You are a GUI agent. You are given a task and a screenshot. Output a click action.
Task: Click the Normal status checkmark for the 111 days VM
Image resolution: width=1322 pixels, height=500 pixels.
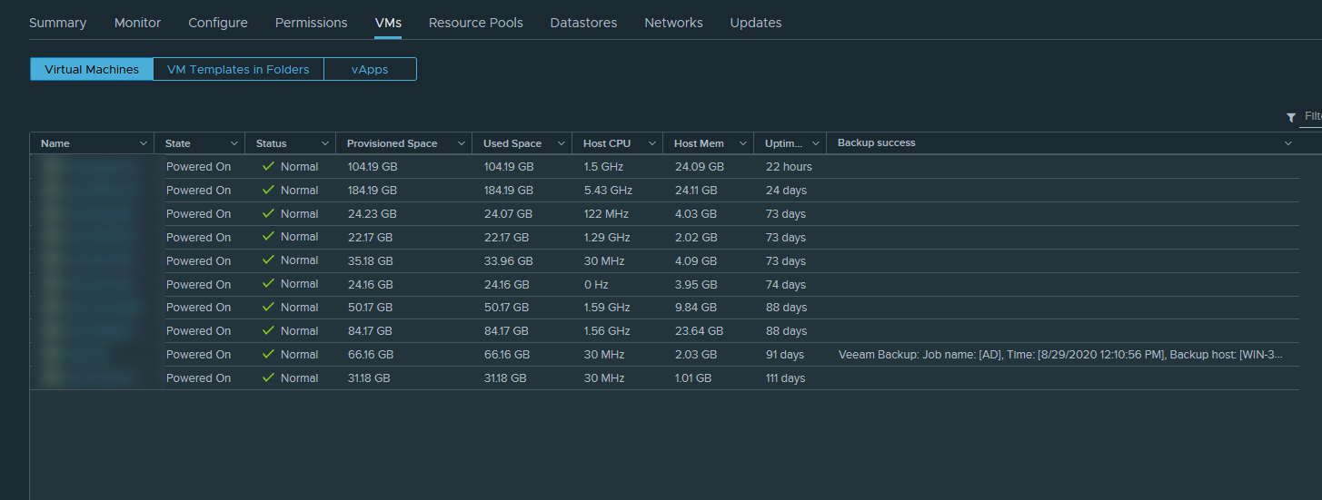[268, 378]
